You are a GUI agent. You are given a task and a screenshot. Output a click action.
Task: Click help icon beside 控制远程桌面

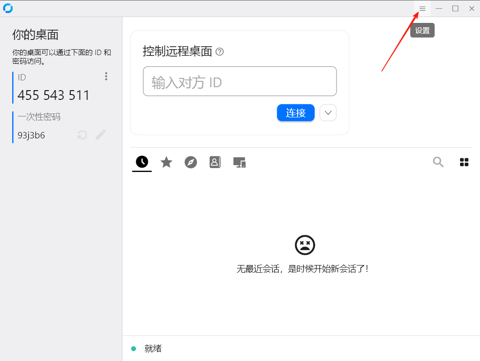[220, 52]
